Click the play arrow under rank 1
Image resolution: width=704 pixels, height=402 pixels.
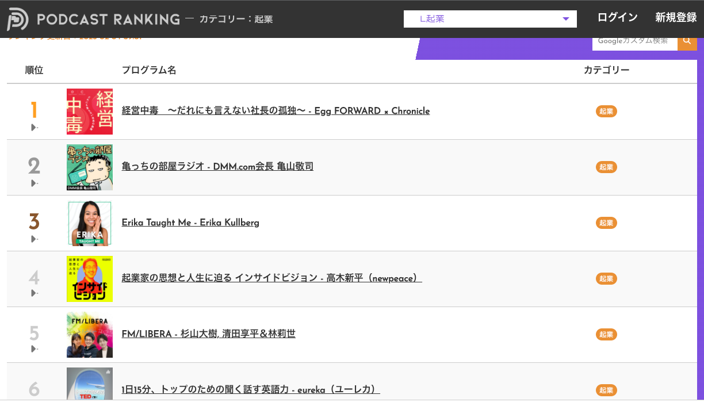(x=34, y=127)
